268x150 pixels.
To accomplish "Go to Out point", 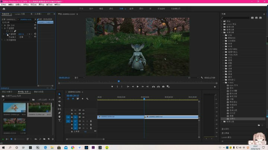I will point(147,87).
